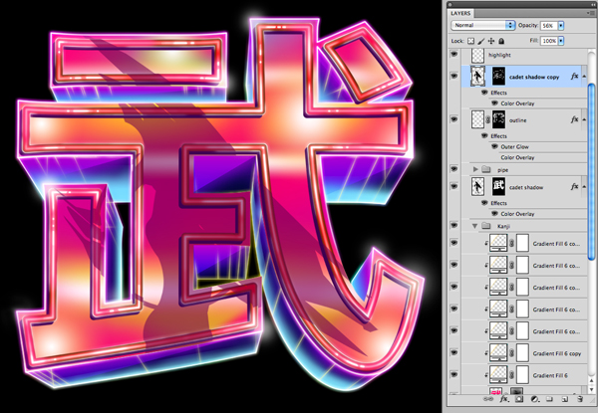
Task: Click the create new layer icon
Action: tap(565, 399)
